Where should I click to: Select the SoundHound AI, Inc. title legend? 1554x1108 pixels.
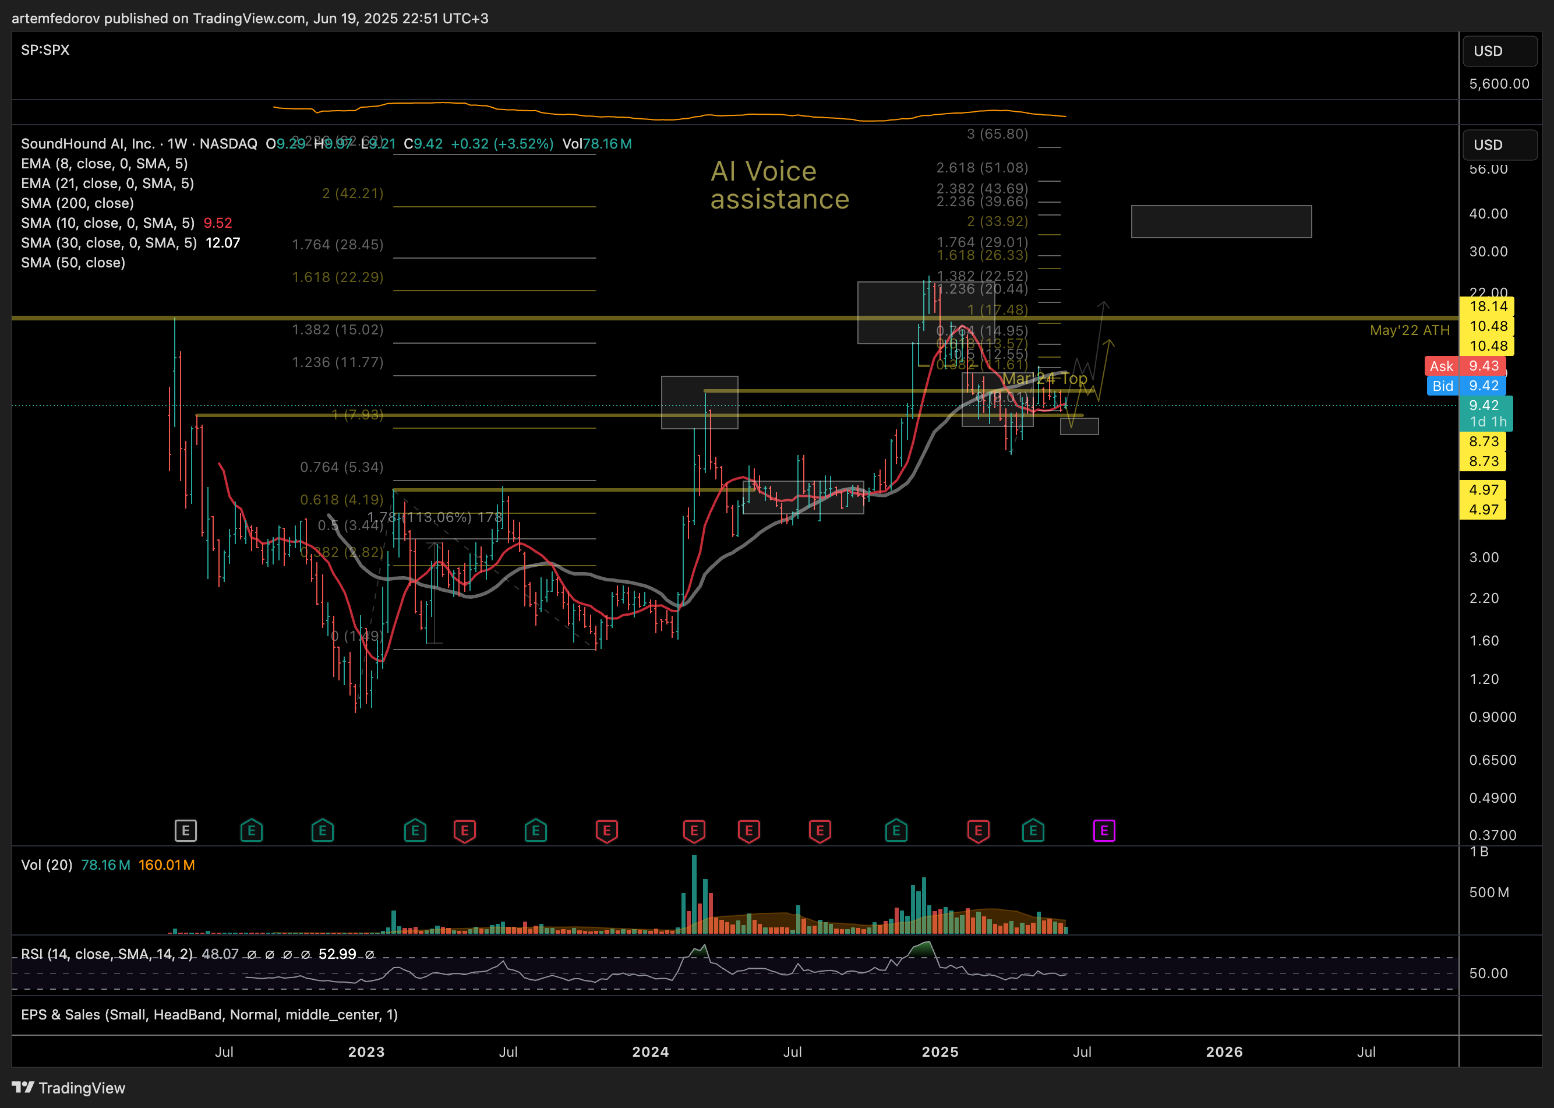pos(139,143)
